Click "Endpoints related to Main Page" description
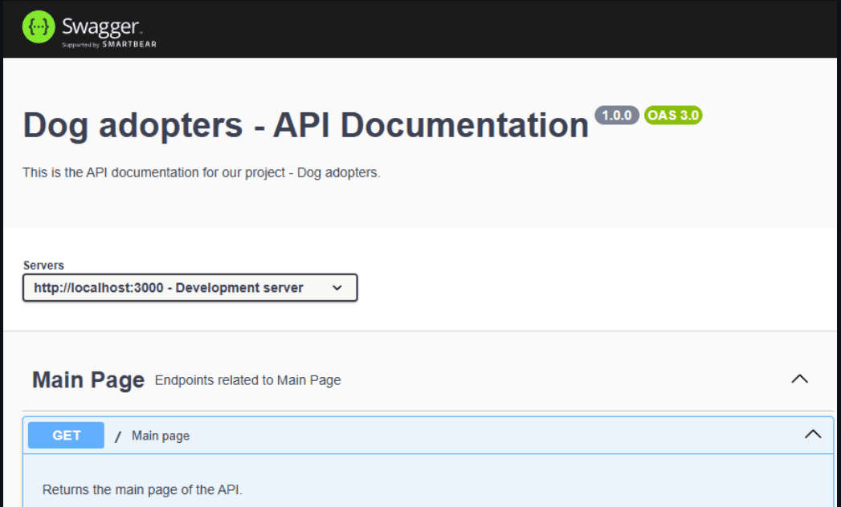This screenshot has height=507, width=841. click(x=247, y=380)
